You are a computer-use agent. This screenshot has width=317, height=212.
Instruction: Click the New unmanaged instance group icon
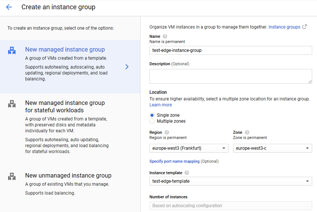(x=12, y=177)
